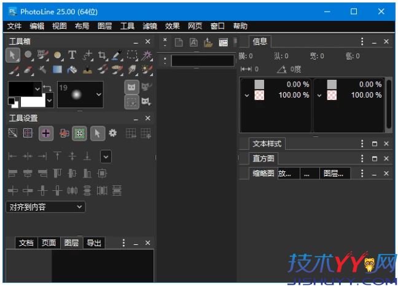The height and width of the screenshot is (286, 398).
Task: Toggle the crosshair target center option
Action: coord(28,133)
